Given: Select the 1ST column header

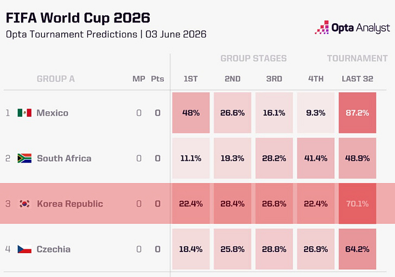Looking at the screenshot, I should click(191, 79).
